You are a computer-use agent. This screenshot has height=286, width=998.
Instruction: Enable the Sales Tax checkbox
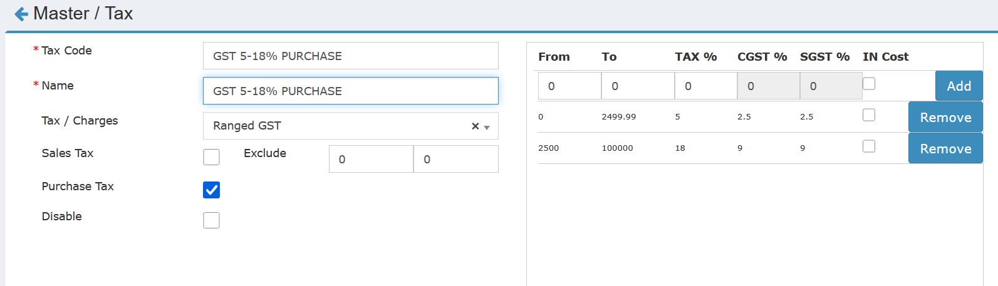[x=211, y=157]
